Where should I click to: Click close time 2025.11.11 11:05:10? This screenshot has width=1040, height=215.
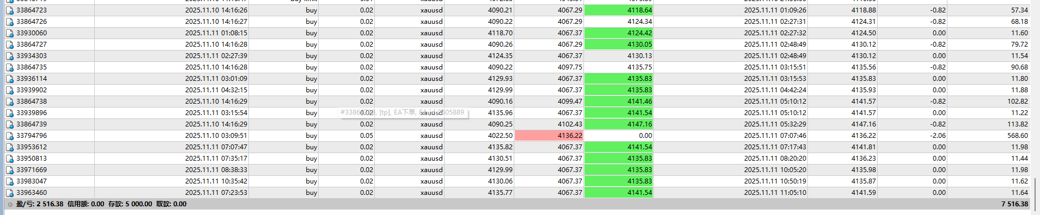[x=775, y=193]
